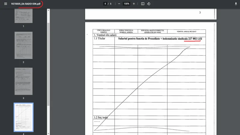The width and height of the screenshot is (240, 135).
Task: Open page 2 thumbnail
Action: point(23,45)
